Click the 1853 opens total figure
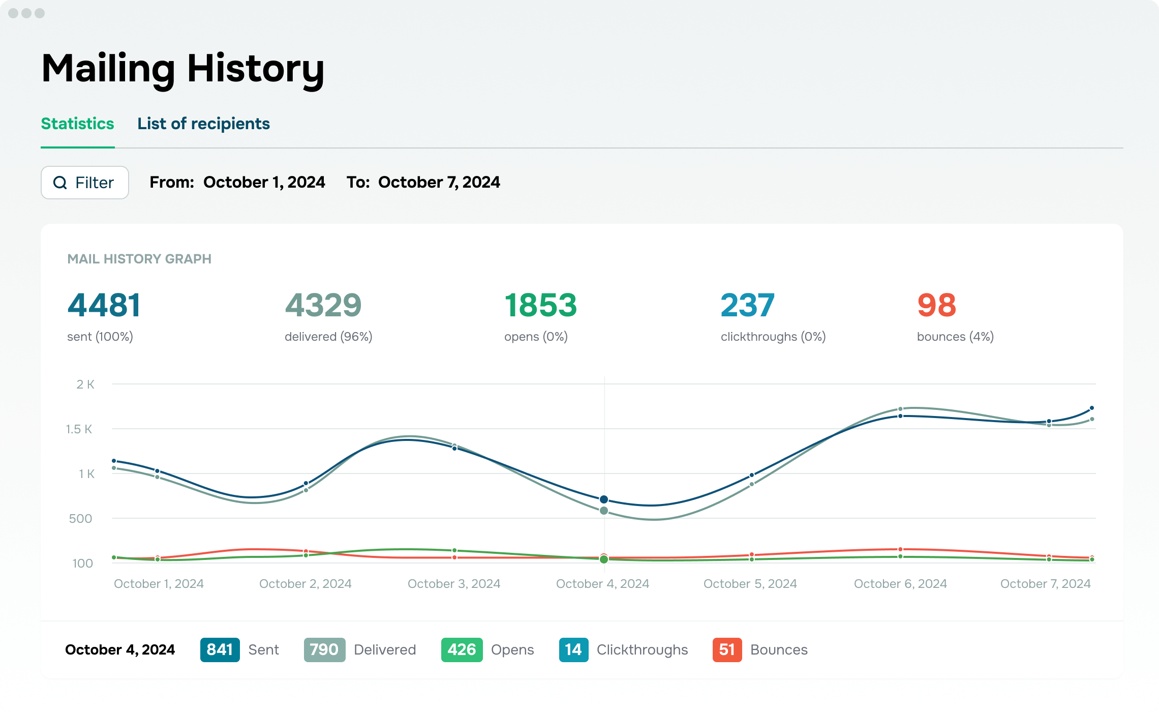 click(540, 305)
